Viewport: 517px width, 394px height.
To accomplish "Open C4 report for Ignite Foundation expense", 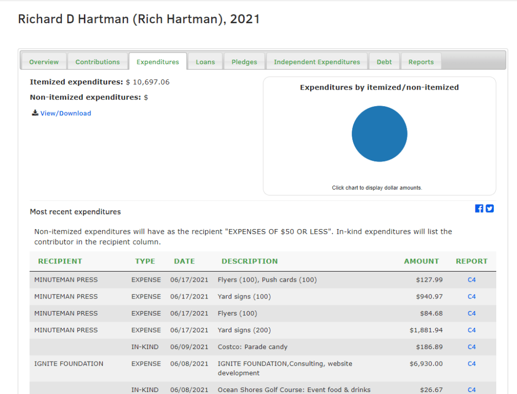I will tap(472, 364).
